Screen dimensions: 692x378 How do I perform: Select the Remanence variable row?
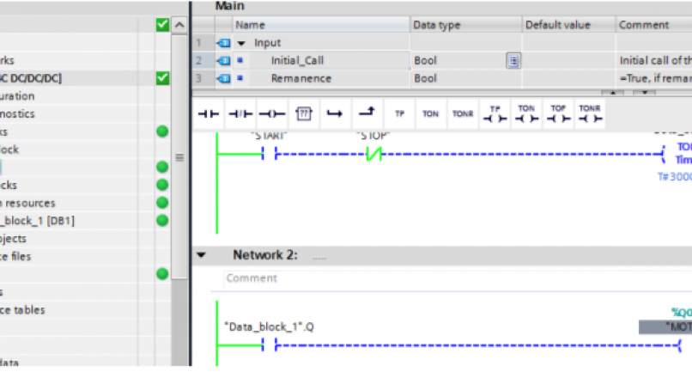click(x=300, y=78)
